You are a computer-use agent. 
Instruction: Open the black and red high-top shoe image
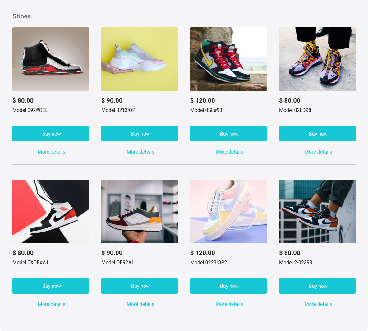click(50, 59)
